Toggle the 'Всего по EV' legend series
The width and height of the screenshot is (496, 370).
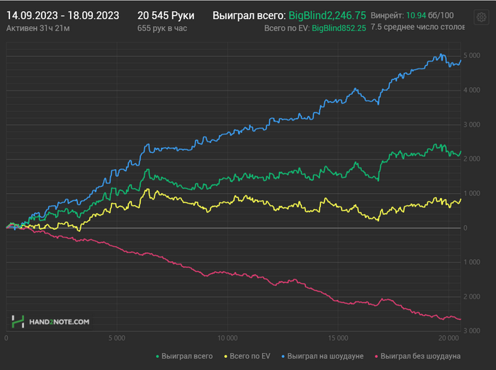(247, 356)
